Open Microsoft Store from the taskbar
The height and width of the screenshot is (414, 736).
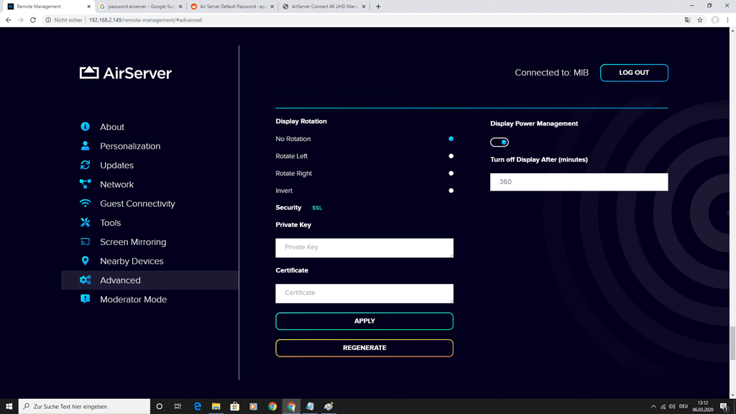pos(235,406)
